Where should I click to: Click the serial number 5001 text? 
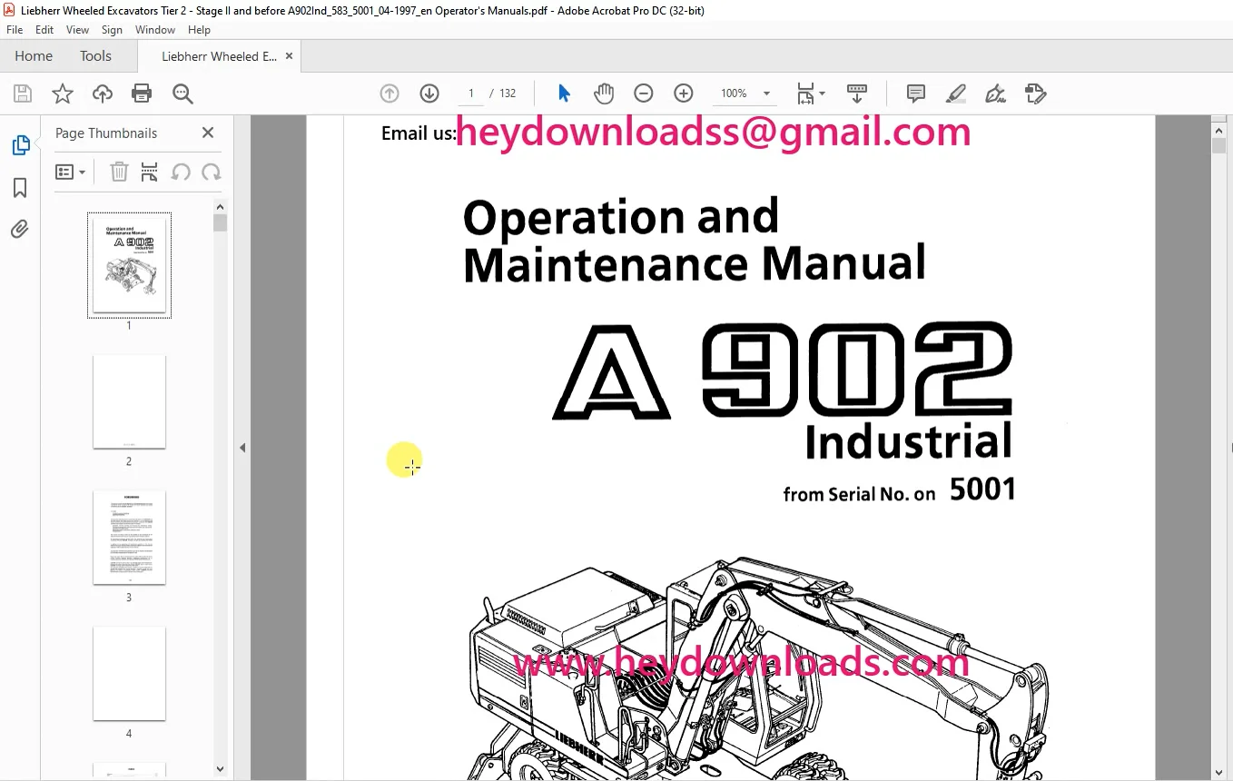pyautogui.click(x=982, y=490)
